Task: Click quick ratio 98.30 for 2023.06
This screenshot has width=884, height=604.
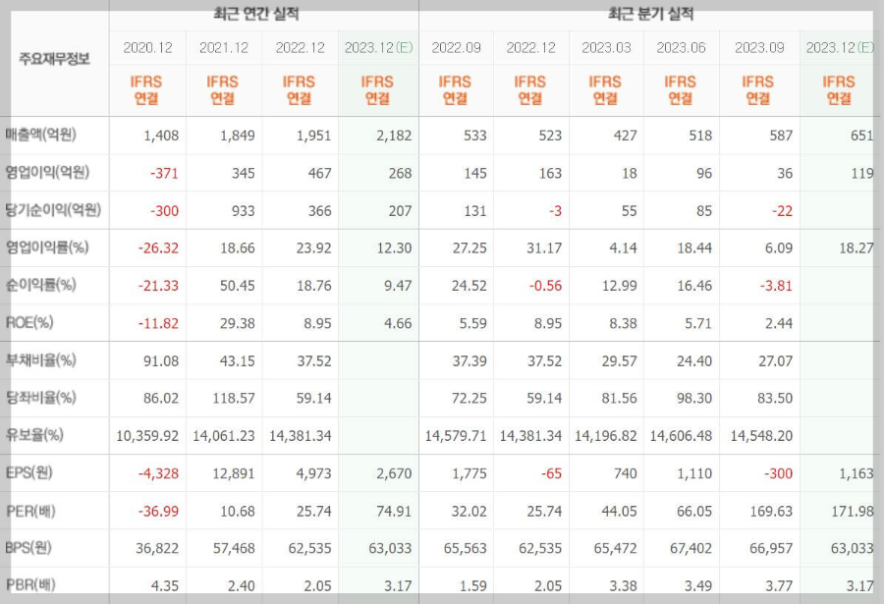Action: (694, 399)
